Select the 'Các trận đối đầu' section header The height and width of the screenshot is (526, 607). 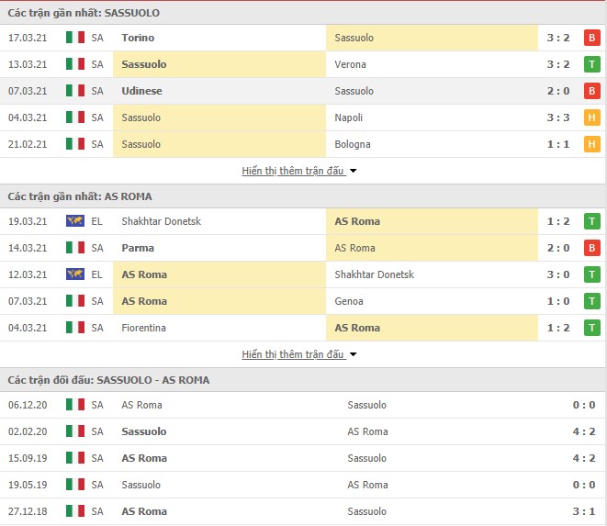pos(108,380)
